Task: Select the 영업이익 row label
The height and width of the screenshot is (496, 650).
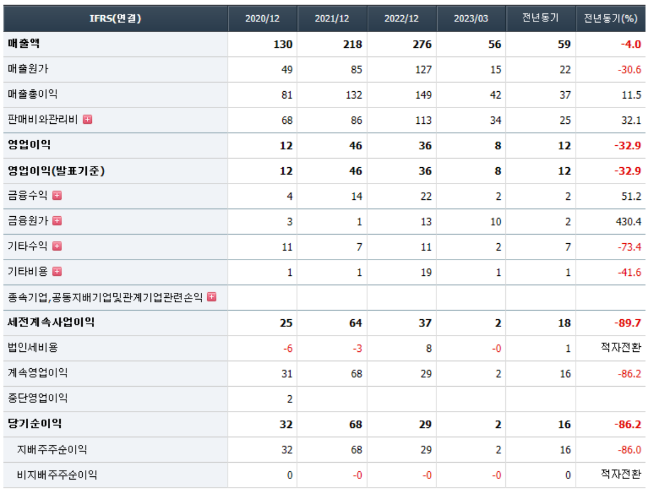Action: tap(29, 145)
